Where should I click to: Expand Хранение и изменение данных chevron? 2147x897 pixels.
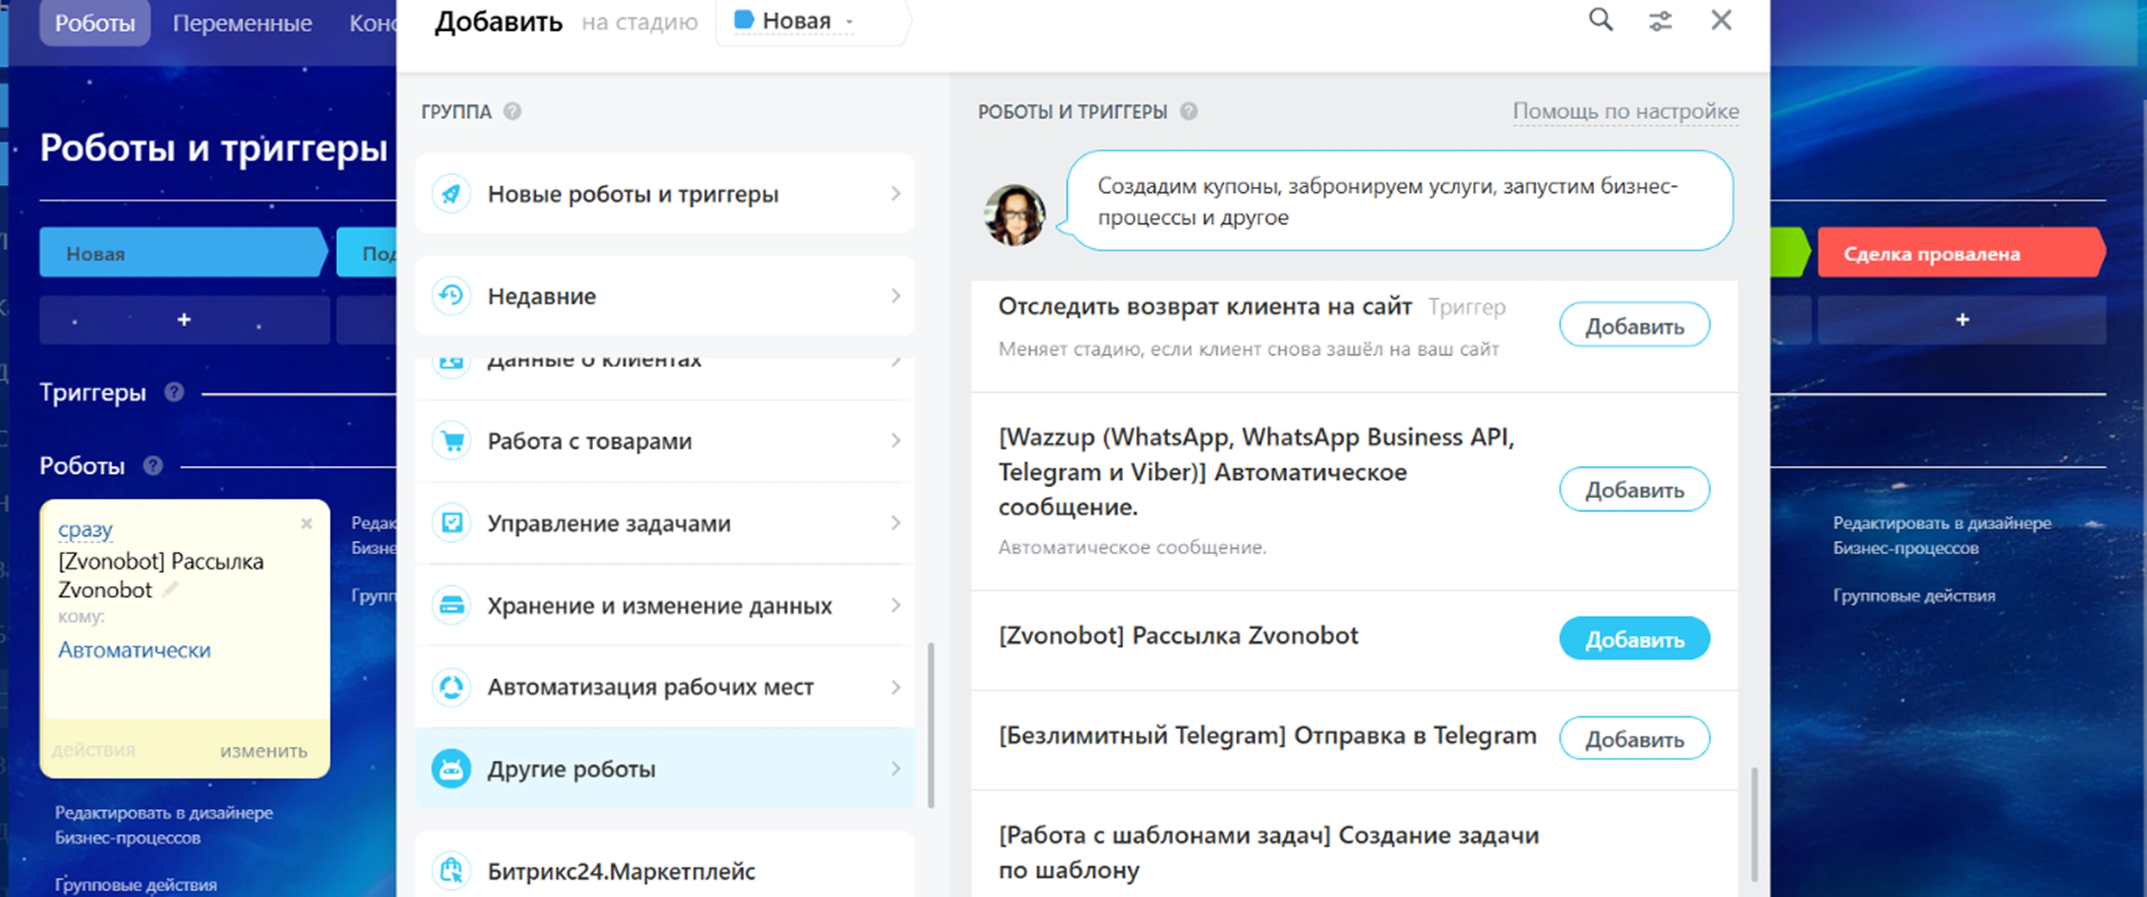(x=895, y=605)
